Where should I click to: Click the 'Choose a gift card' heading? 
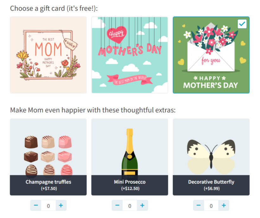tap(54, 8)
